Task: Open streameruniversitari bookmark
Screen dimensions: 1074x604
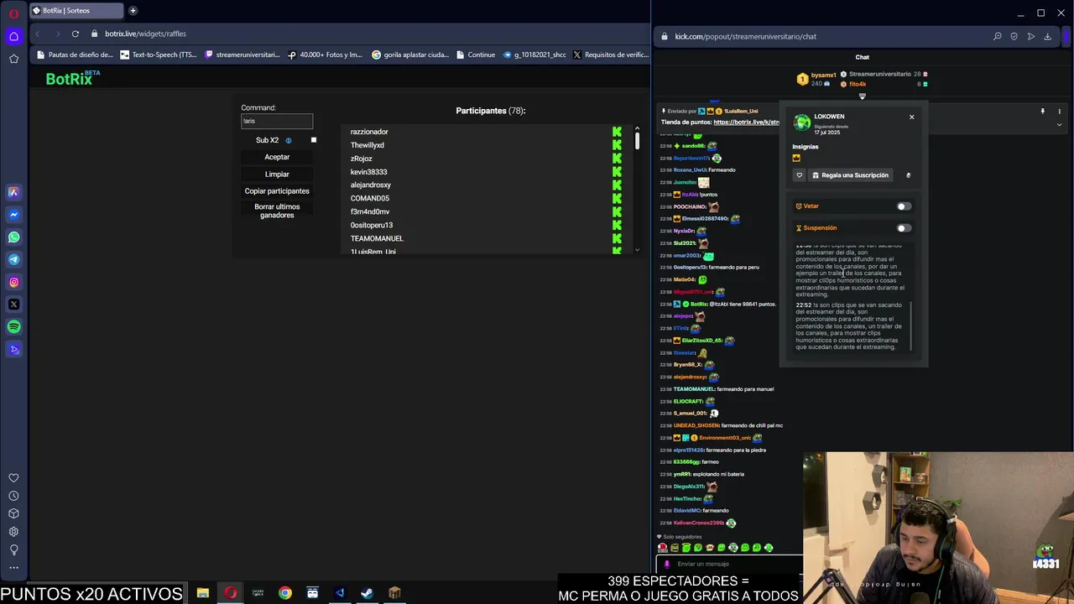Action: point(242,55)
